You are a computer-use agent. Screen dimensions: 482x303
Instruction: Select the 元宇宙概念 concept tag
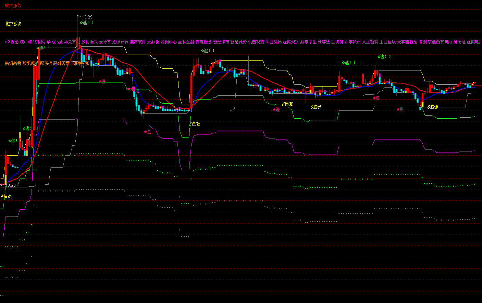click(407, 42)
